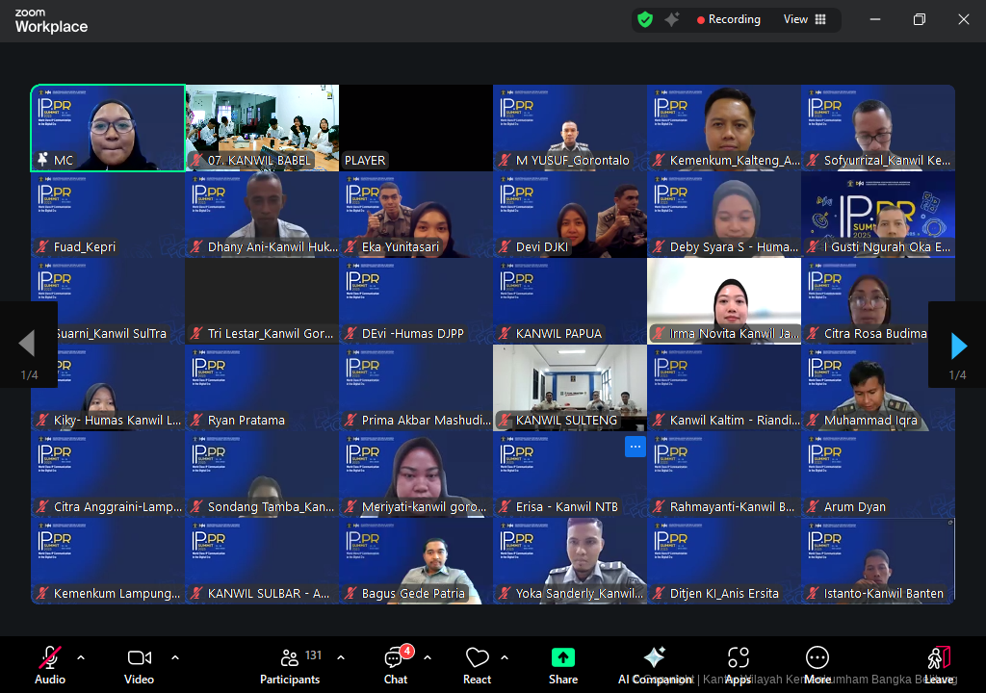Expand the video options arrow
This screenshot has width=986, height=693.
175,657
